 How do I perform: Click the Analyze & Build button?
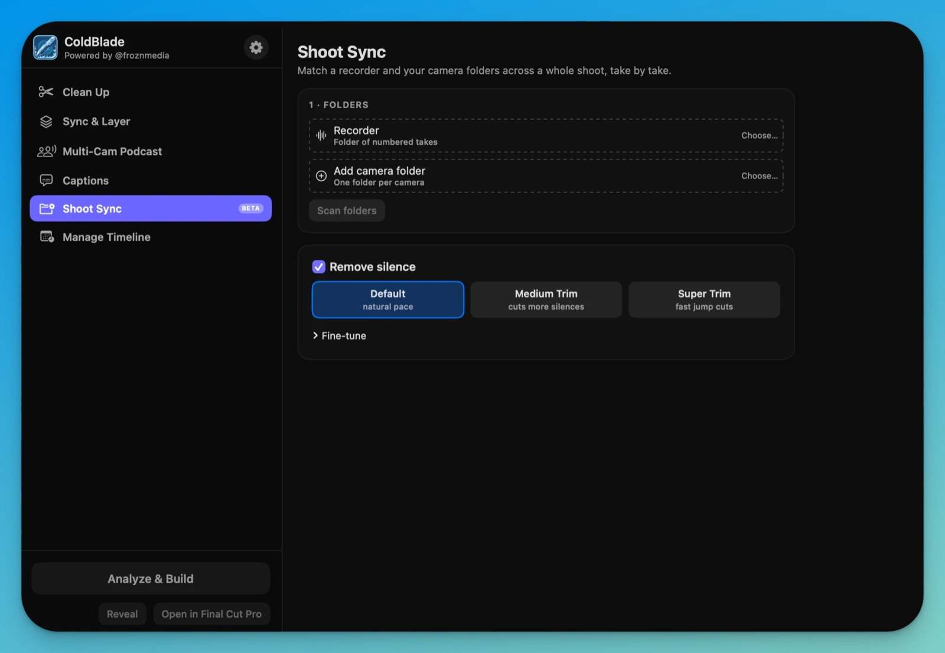151,579
